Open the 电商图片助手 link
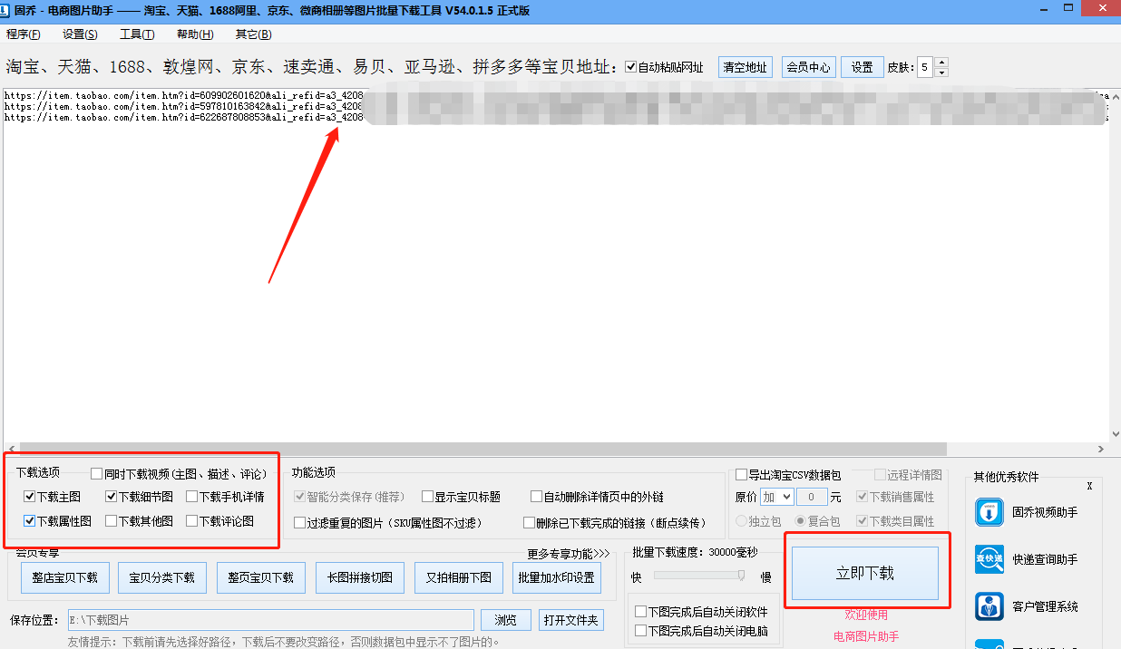The height and width of the screenshot is (649, 1121). pos(866,636)
